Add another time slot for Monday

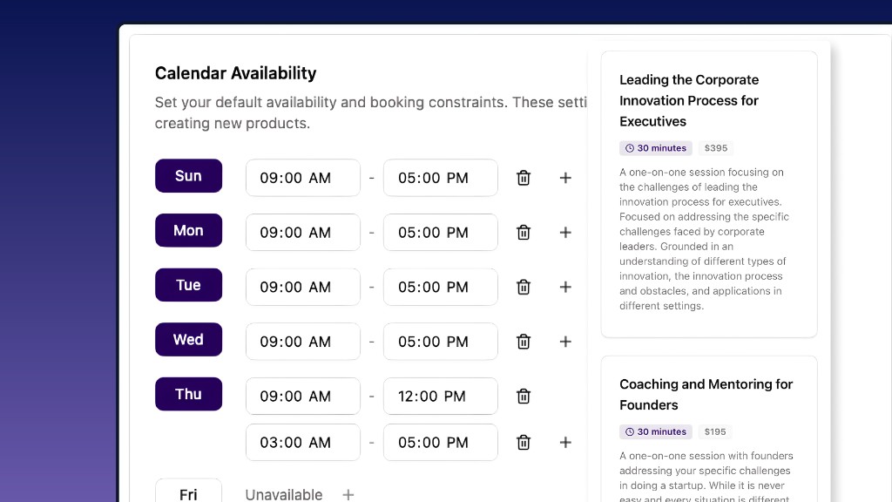564,232
